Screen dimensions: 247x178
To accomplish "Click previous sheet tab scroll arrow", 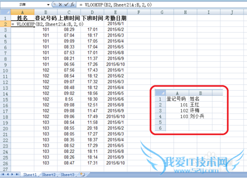I will [8, 175].
